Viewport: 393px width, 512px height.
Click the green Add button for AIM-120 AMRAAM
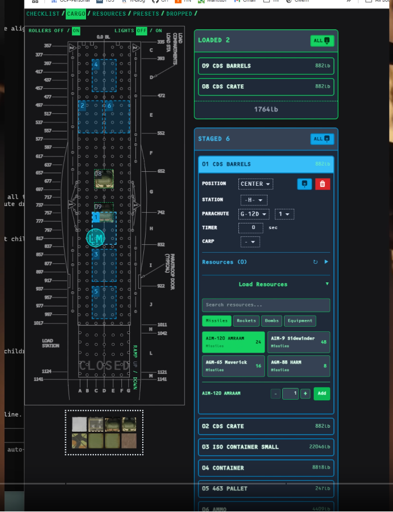tap(322, 394)
